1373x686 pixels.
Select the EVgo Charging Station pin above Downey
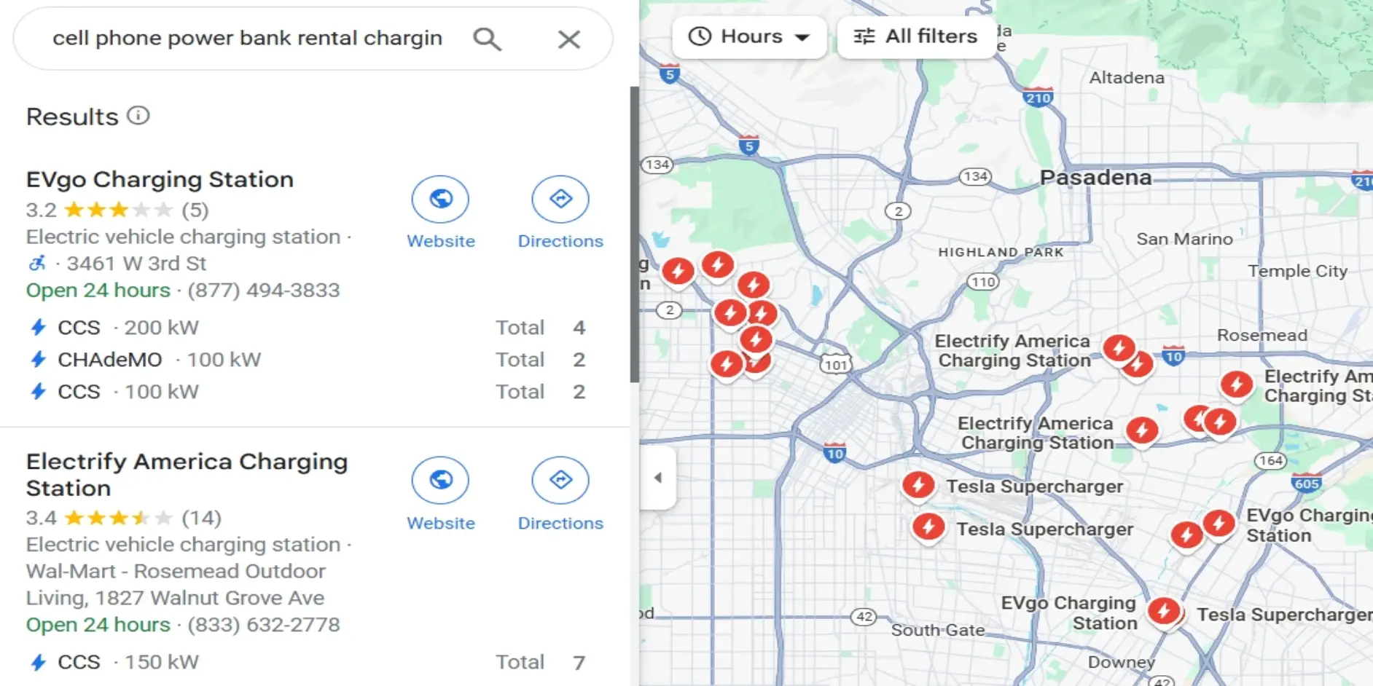click(x=1163, y=610)
